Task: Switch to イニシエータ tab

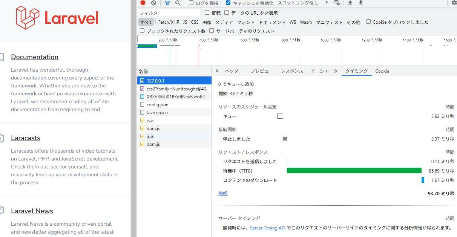Action: [x=324, y=71]
